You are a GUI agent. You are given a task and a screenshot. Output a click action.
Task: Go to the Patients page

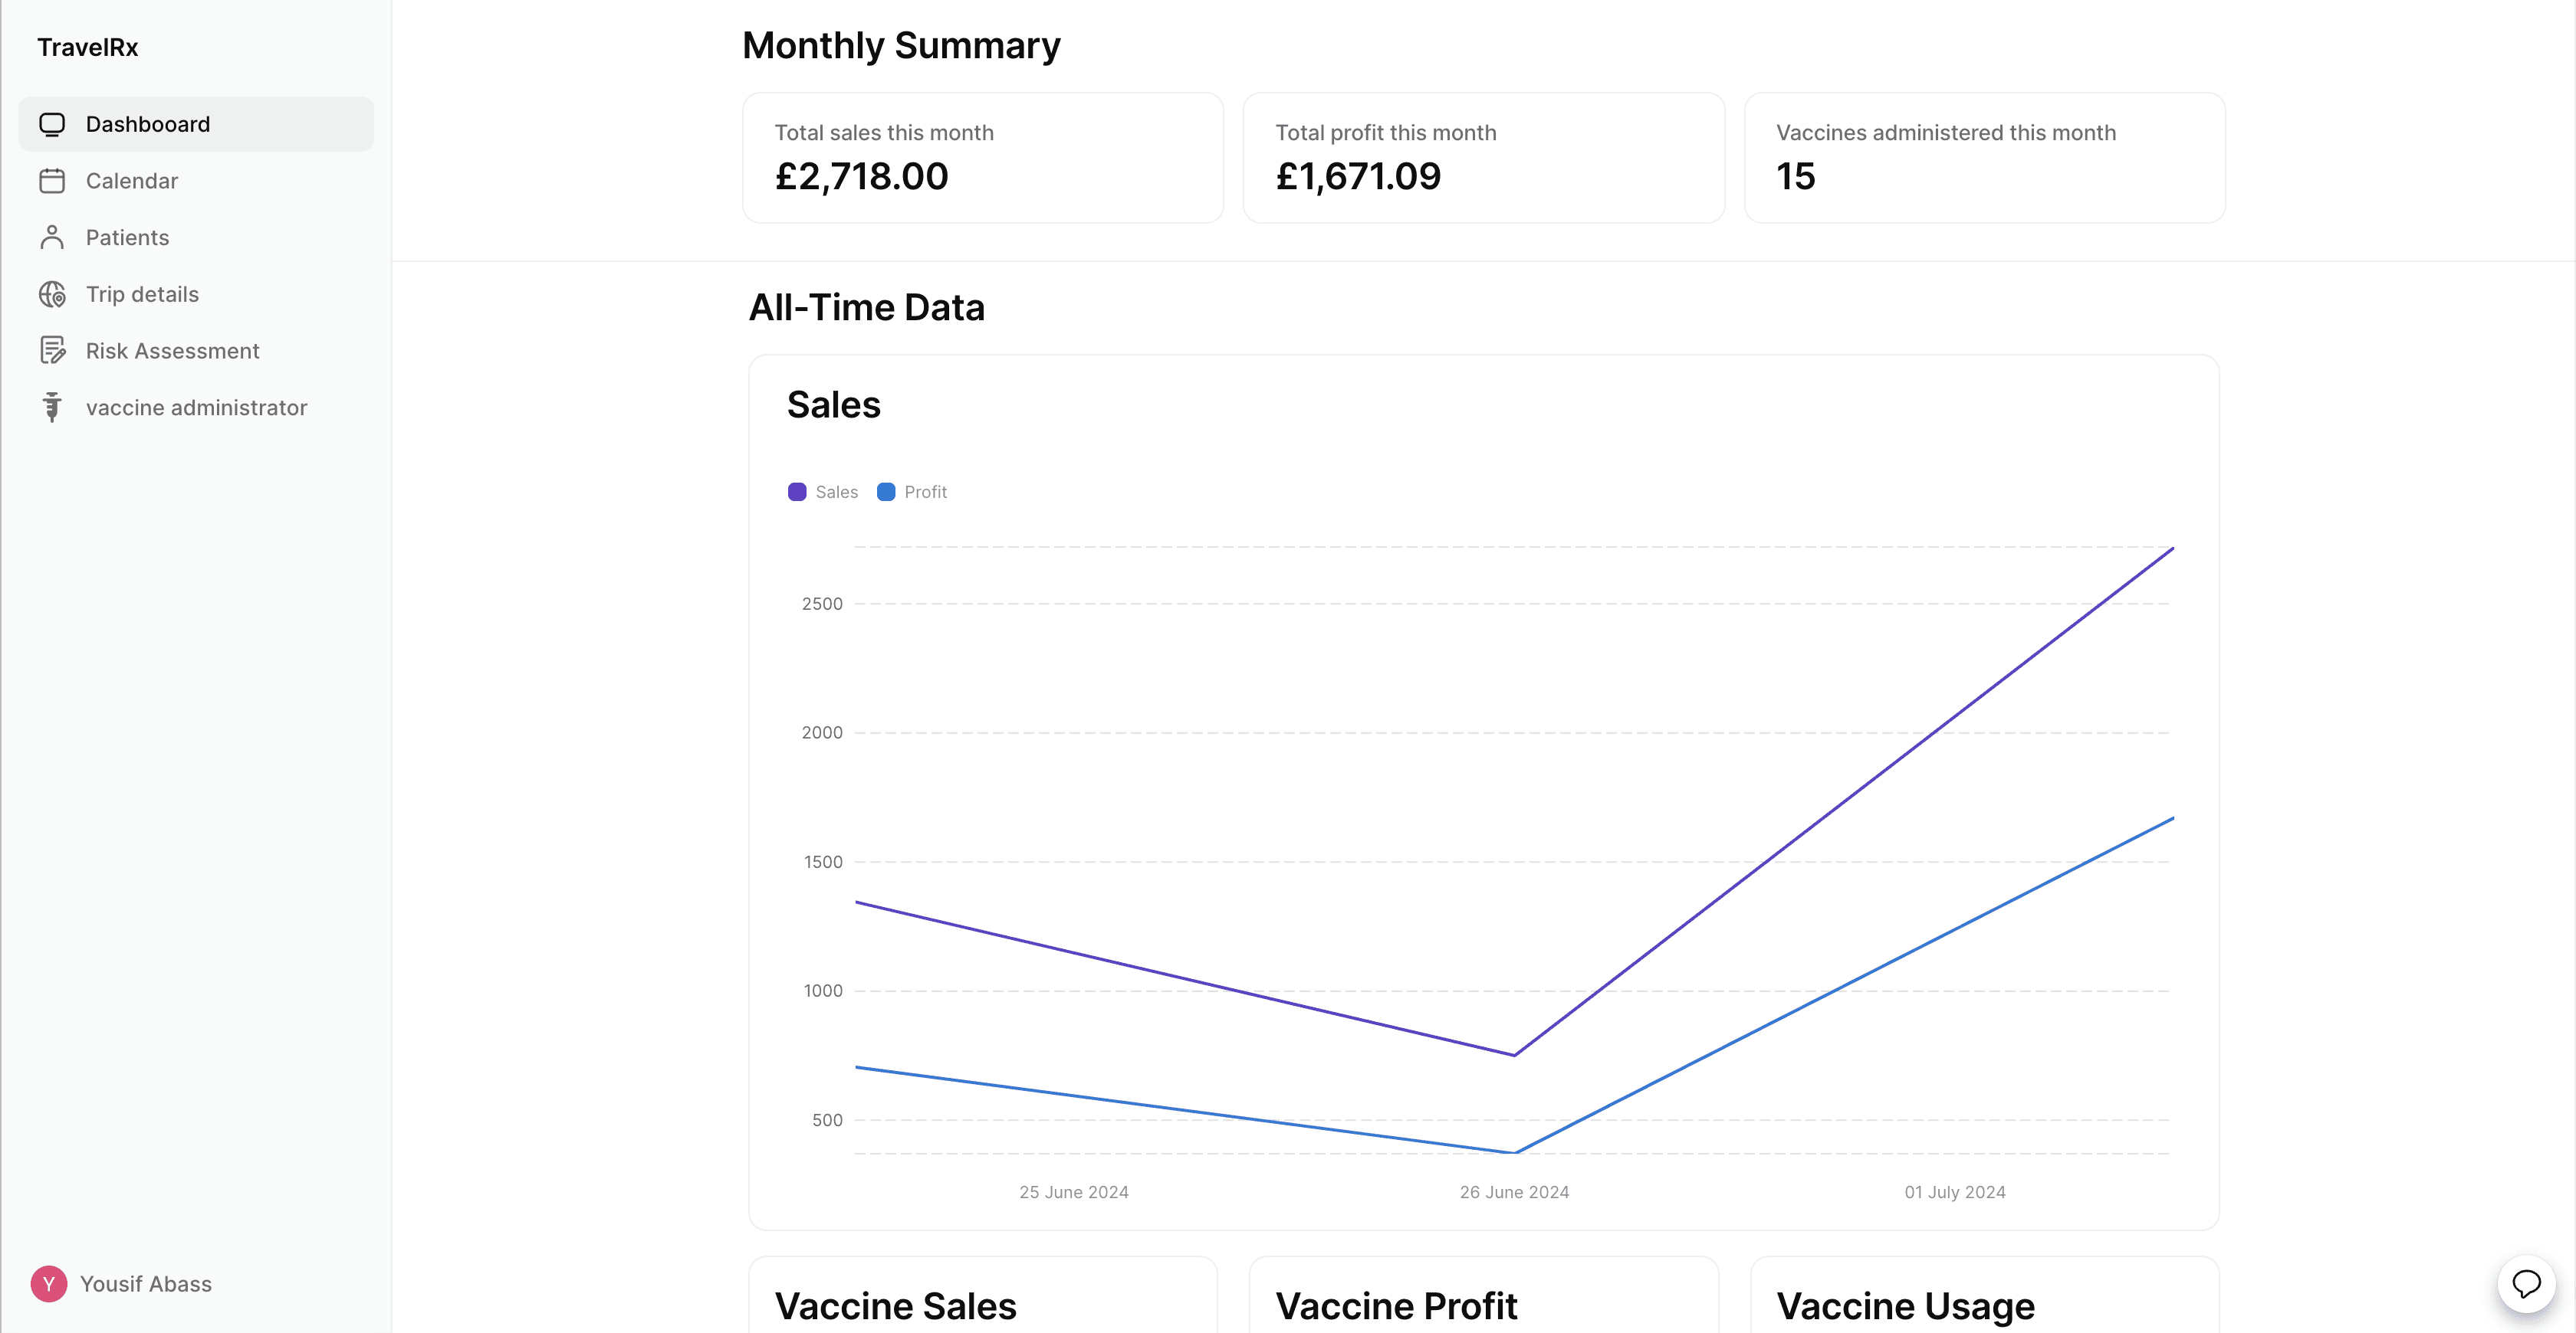tap(127, 237)
